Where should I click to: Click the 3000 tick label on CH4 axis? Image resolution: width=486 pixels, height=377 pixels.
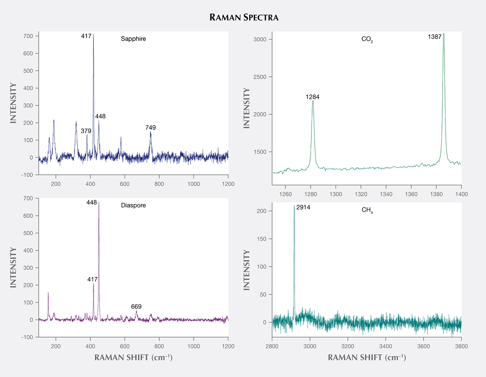click(310, 346)
